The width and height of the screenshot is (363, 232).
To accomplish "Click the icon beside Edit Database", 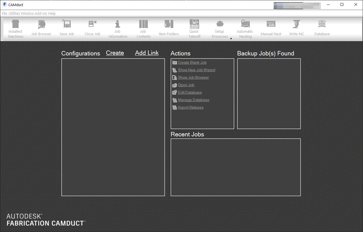I will click(174, 93).
